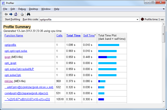This screenshot has width=167, height=110.
Task: Click the 'Profile time: 1 sec' text
Action: point(154,20)
